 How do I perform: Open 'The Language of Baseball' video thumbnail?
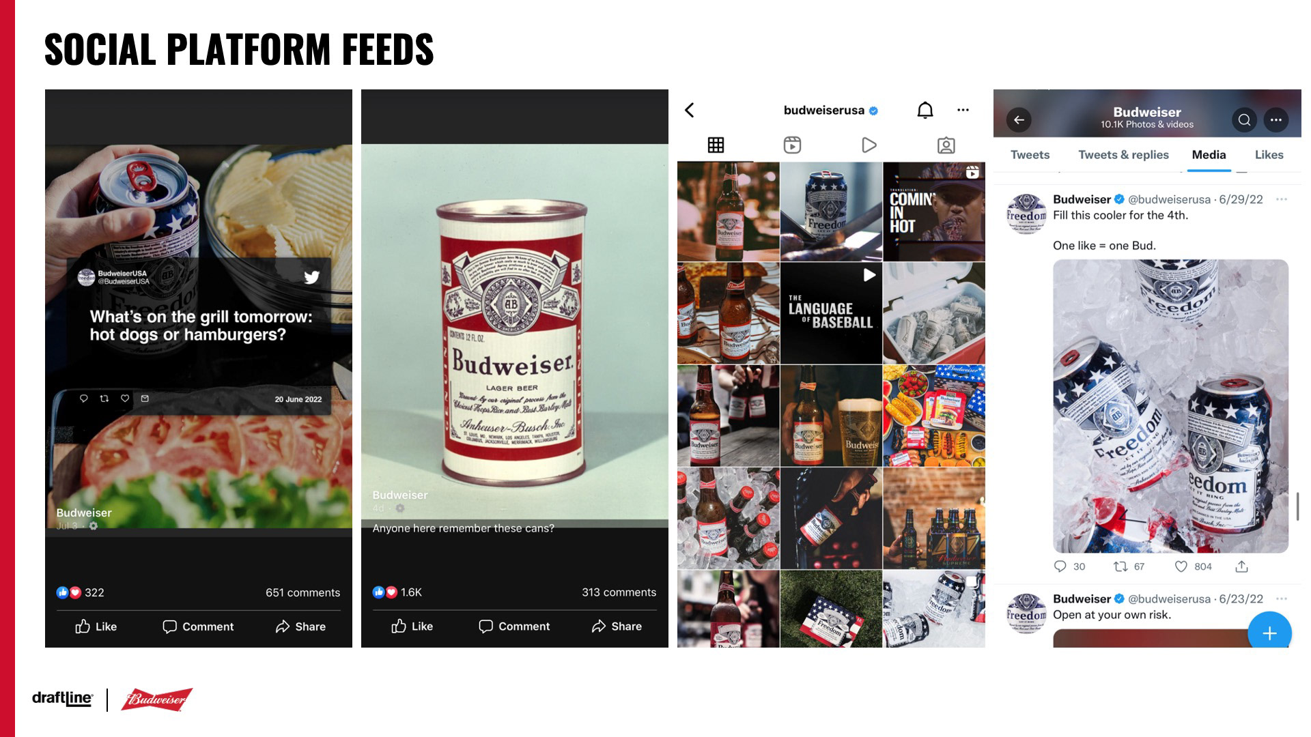[831, 313]
